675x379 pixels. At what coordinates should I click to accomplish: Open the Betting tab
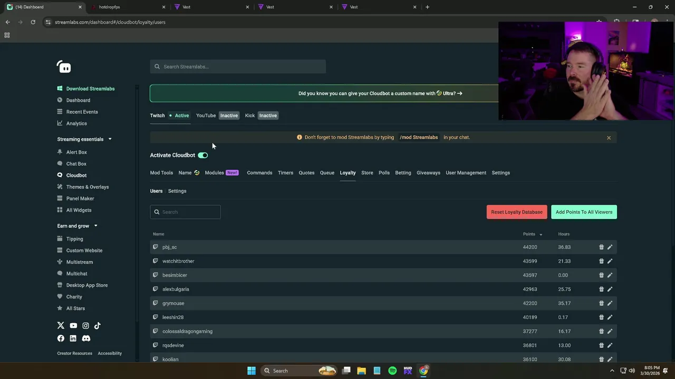[403, 173]
